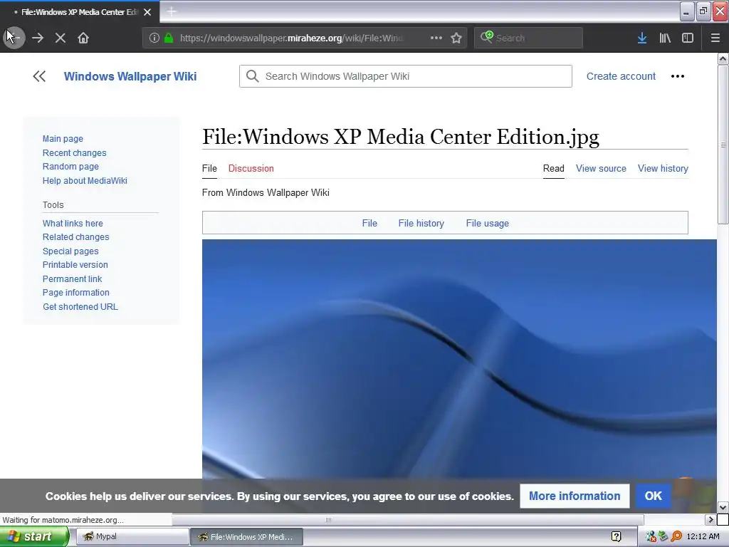Click the green padlock security icon
This screenshot has height=547, width=729.
pyautogui.click(x=169, y=38)
